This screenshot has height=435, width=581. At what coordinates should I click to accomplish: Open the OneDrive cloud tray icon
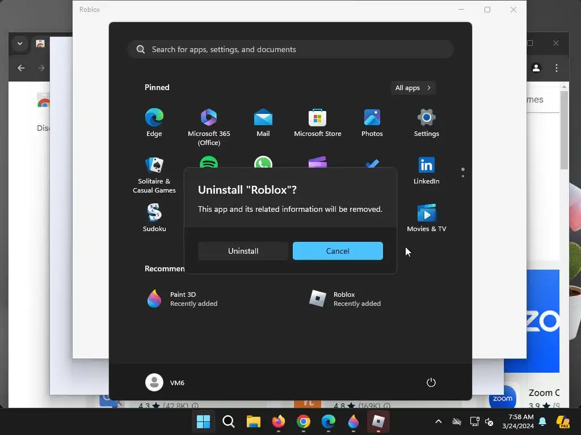(x=457, y=421)
